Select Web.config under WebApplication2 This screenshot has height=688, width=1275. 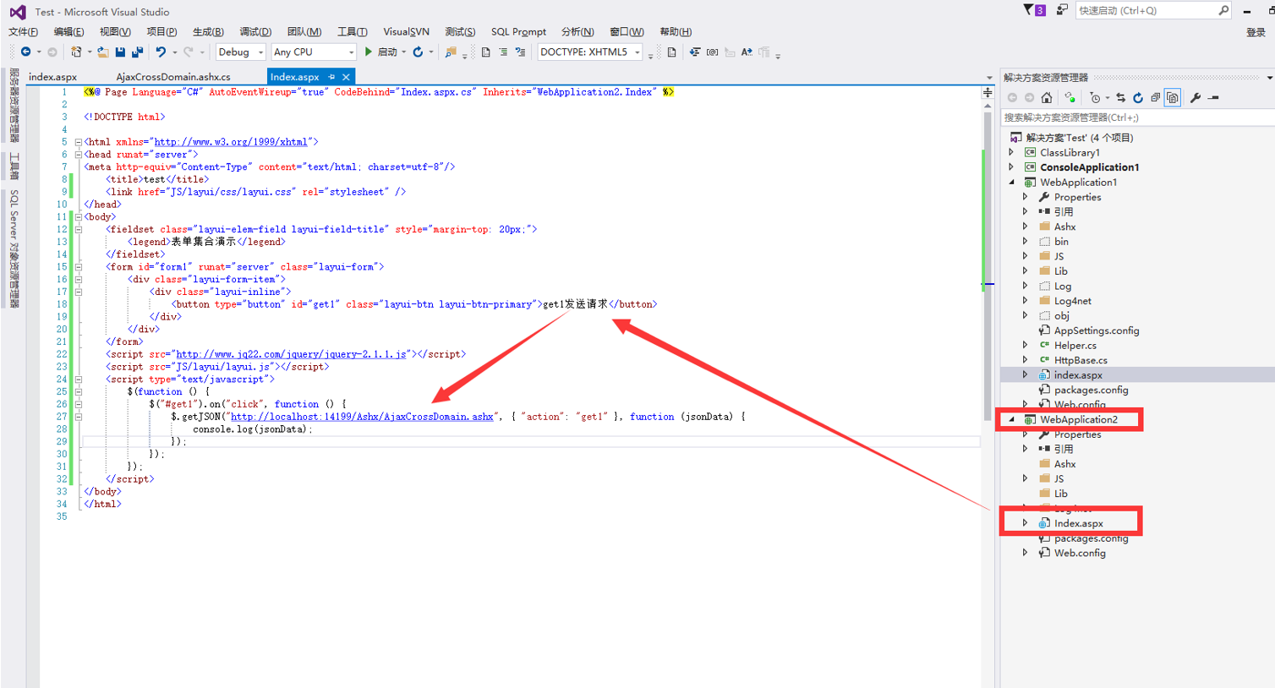(1080, 553)
